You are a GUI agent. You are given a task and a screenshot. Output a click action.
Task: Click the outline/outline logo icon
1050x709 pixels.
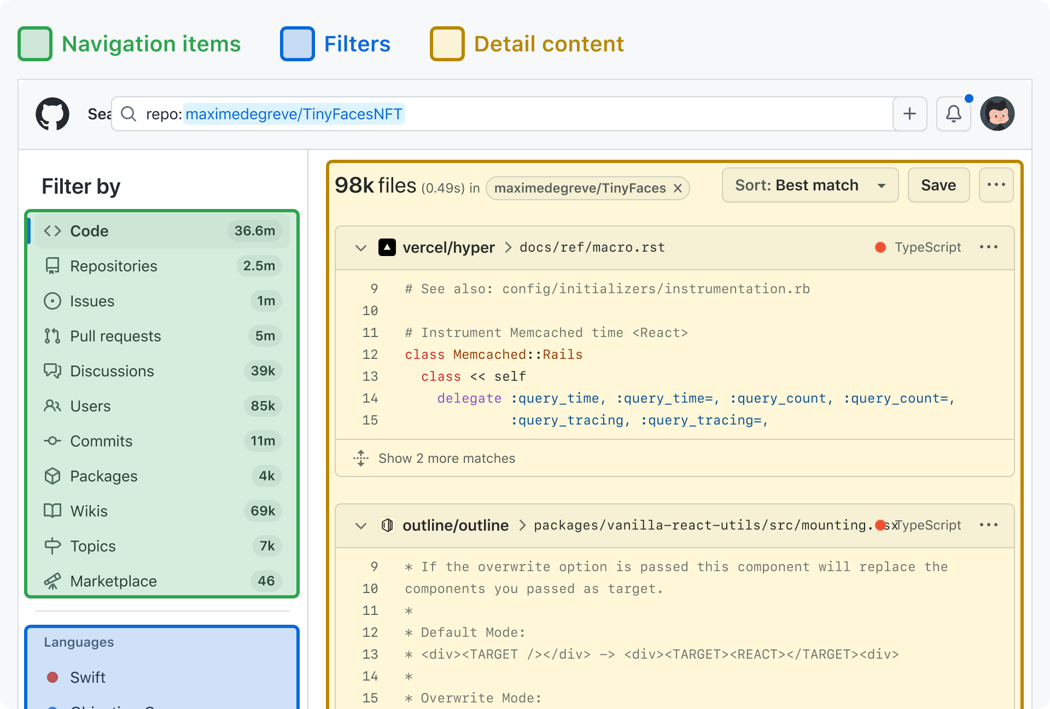(387, 525)
